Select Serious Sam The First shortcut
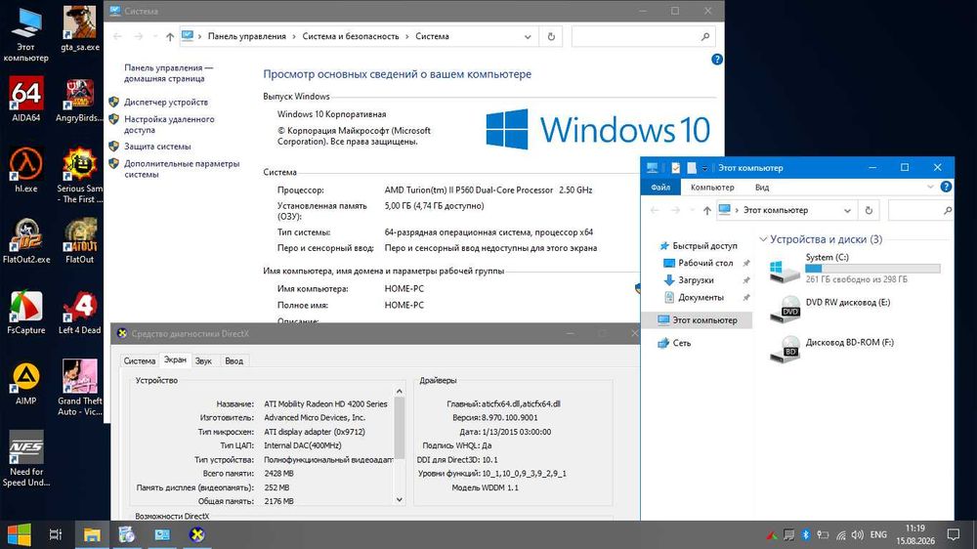This screenshot has width=977, height=549. (x=80, y=175)
